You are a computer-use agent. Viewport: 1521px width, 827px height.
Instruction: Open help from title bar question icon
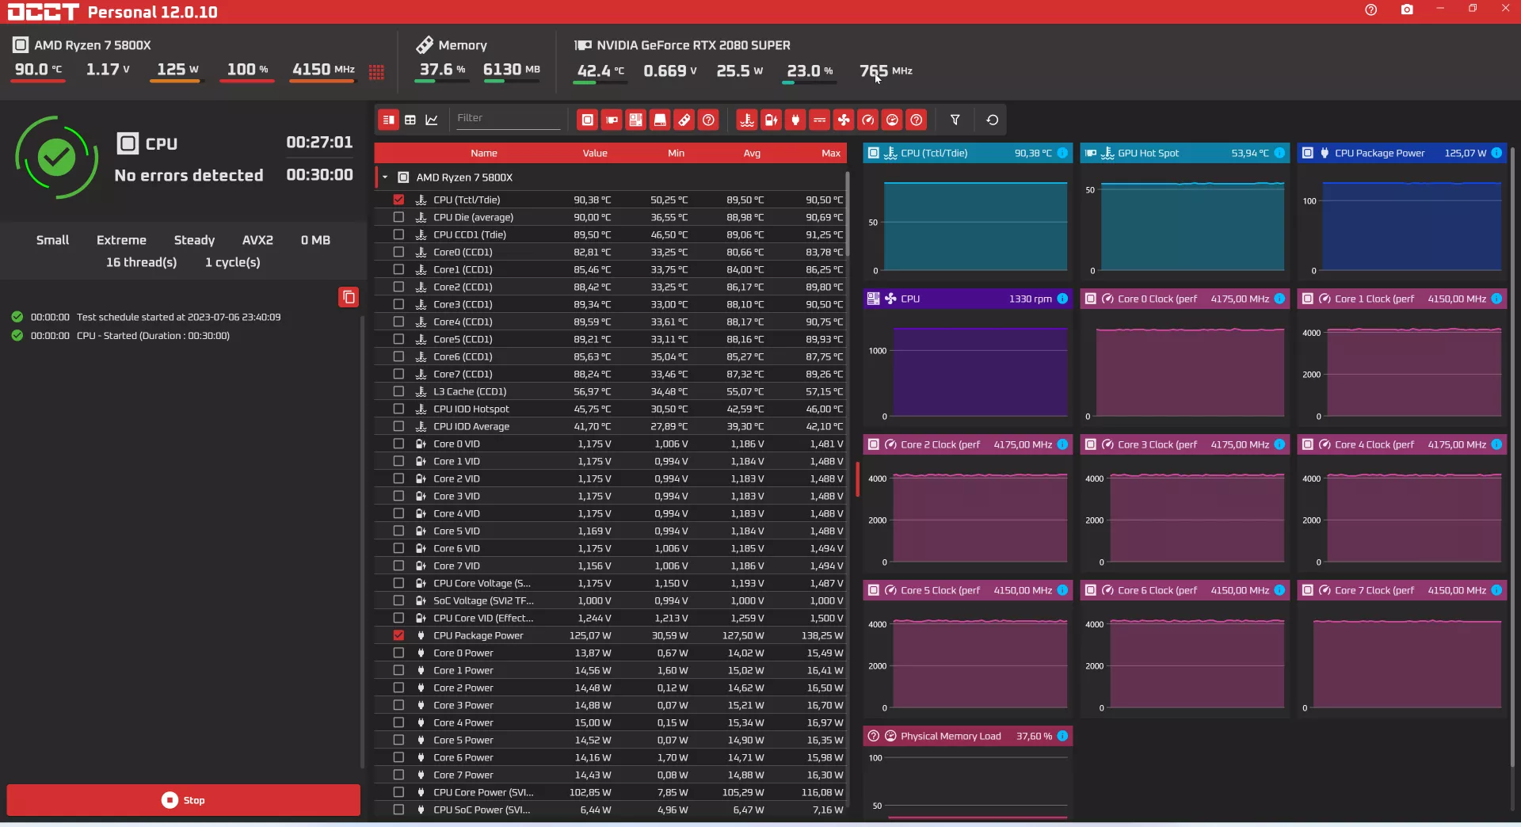pyautogui.click(x=1371, y=10)
